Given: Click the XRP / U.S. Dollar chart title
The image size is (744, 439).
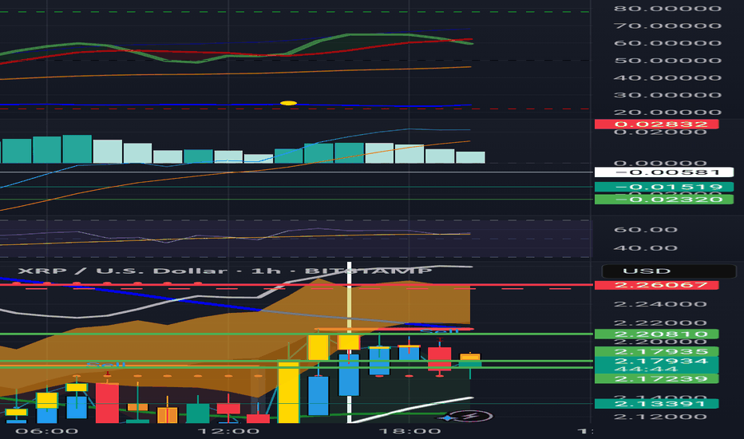Looking at the screenshot, I should point(225,271).
